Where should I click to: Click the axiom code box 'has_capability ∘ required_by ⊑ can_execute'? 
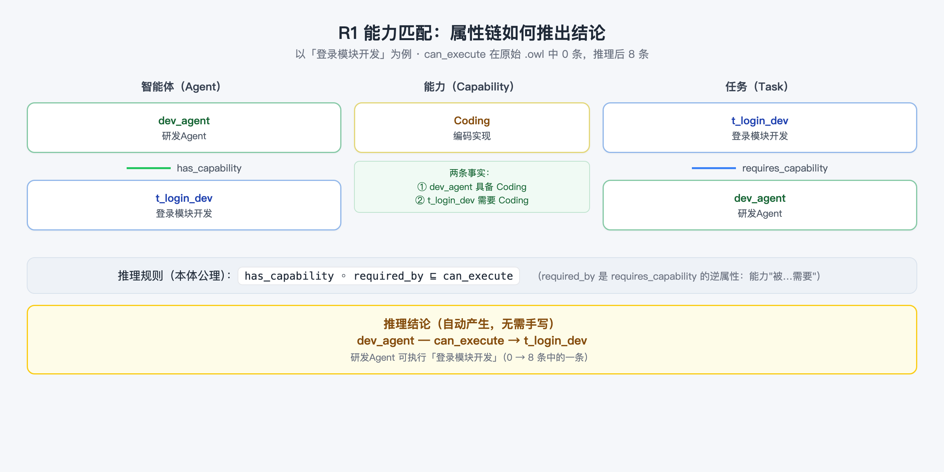[378, 276]
